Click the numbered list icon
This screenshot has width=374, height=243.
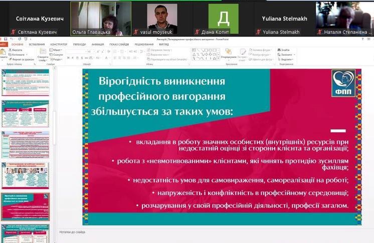click(x=123, y=51)
